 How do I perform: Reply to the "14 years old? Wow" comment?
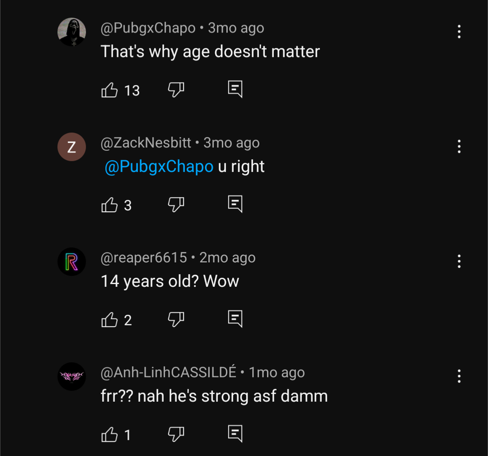pos(235,320)
